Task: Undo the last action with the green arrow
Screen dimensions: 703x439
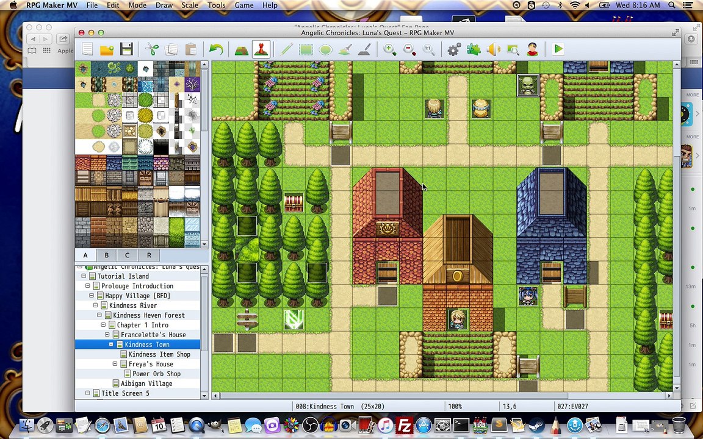Action: (216, 49)
